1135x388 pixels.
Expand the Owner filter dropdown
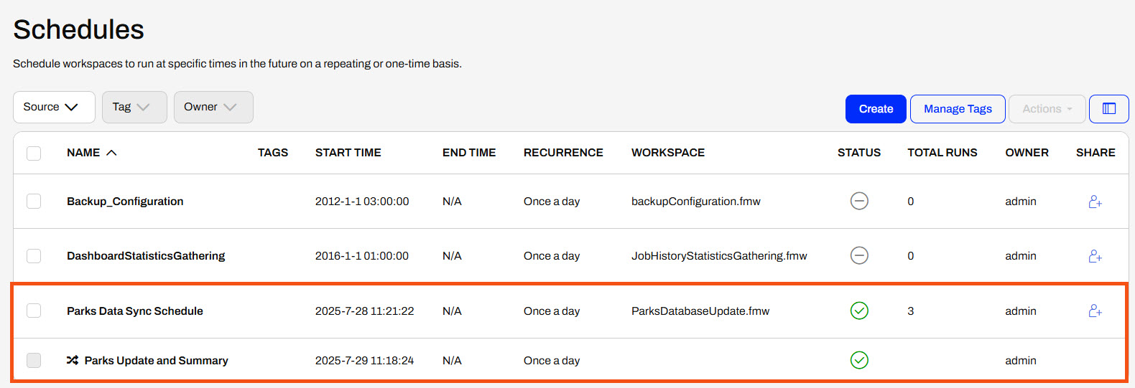pos(213,107)
